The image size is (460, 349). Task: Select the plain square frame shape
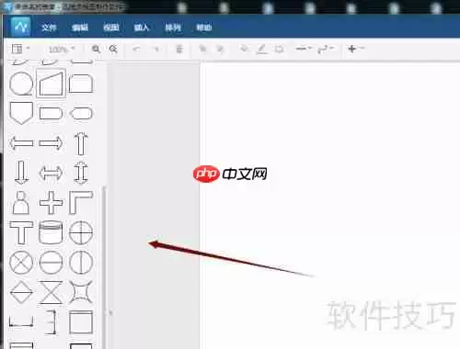pos(81,322)
